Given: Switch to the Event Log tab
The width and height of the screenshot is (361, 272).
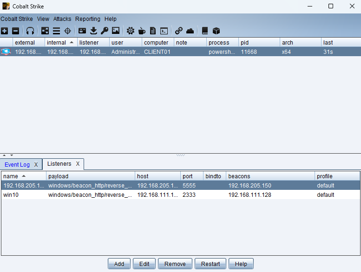Looking at the screenshot, I should (x=17, y=165).
